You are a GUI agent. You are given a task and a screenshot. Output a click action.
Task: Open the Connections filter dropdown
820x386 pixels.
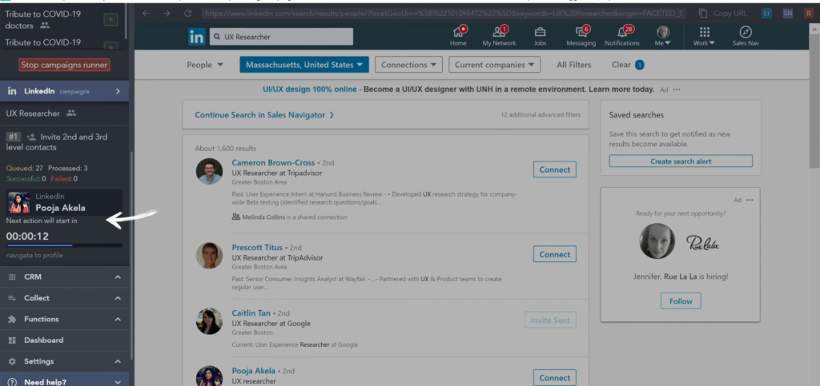point(409,65)
